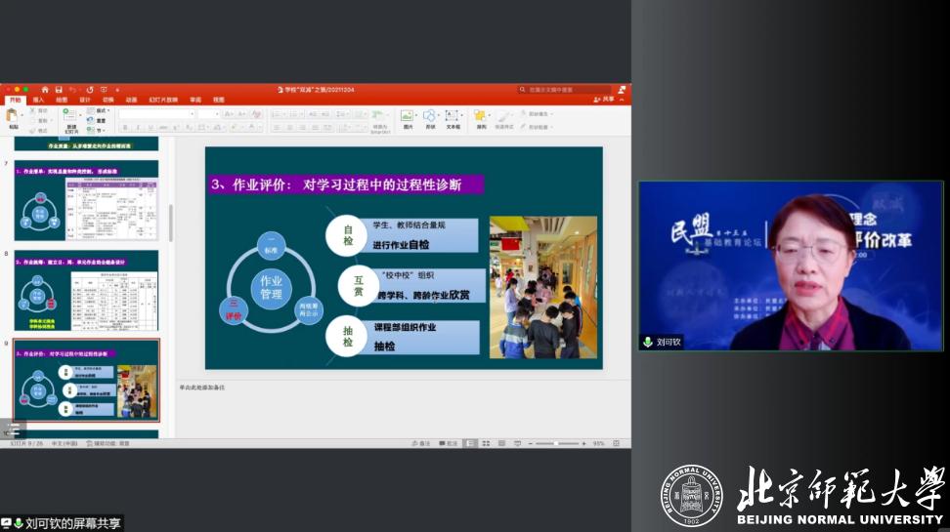
Task: Click the zoom slider in the status bar
Action: (557, 443)
